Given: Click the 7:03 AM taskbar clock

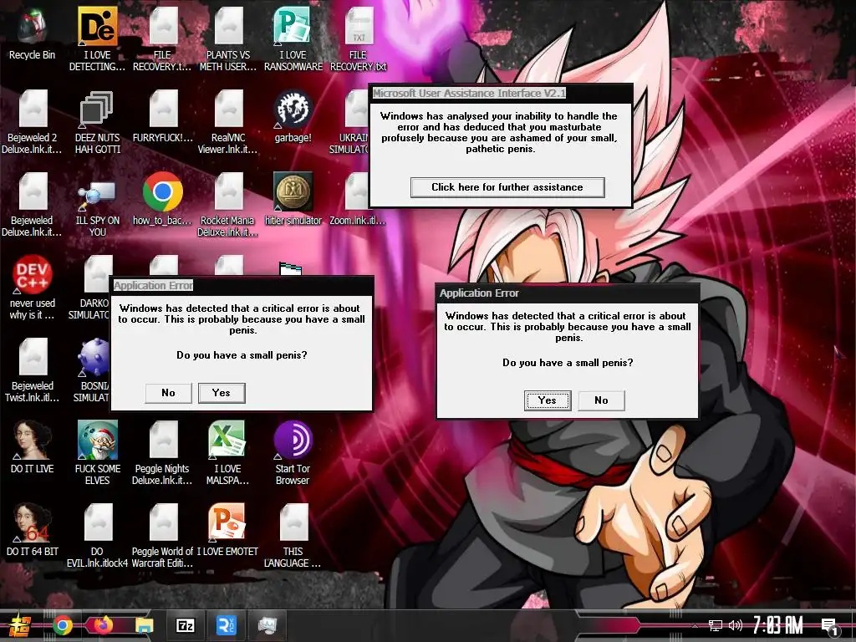Looking at the screenshot, I should point(778,625).
